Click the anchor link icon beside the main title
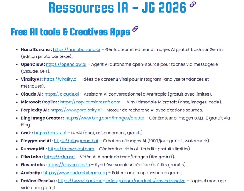The image size is (244, 191). coord(192,5)
